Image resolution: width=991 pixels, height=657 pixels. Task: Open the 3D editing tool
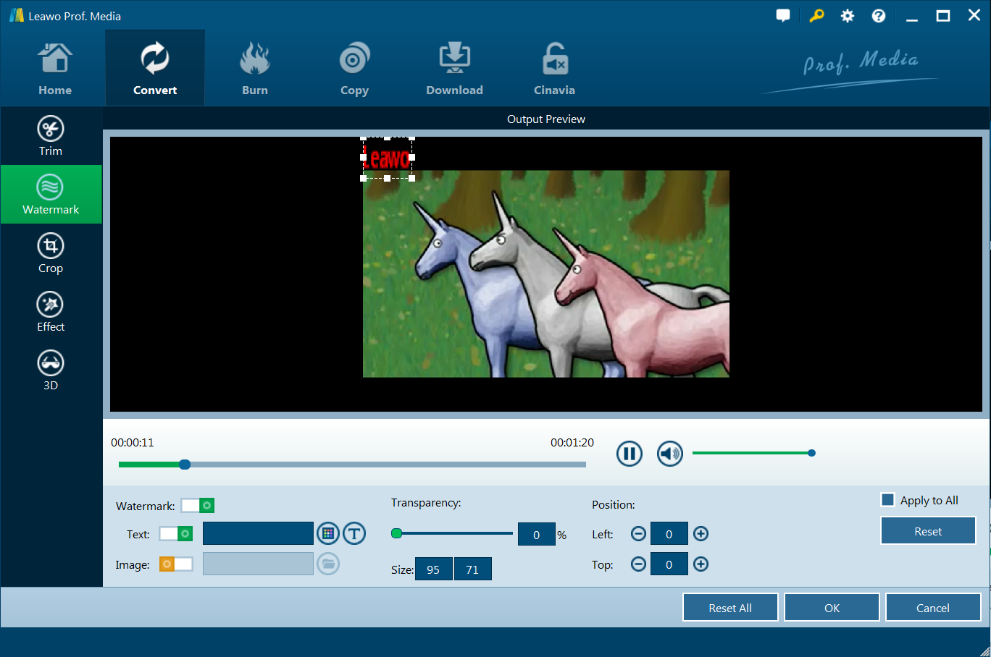pyautogui.click(x=51, y=370)
